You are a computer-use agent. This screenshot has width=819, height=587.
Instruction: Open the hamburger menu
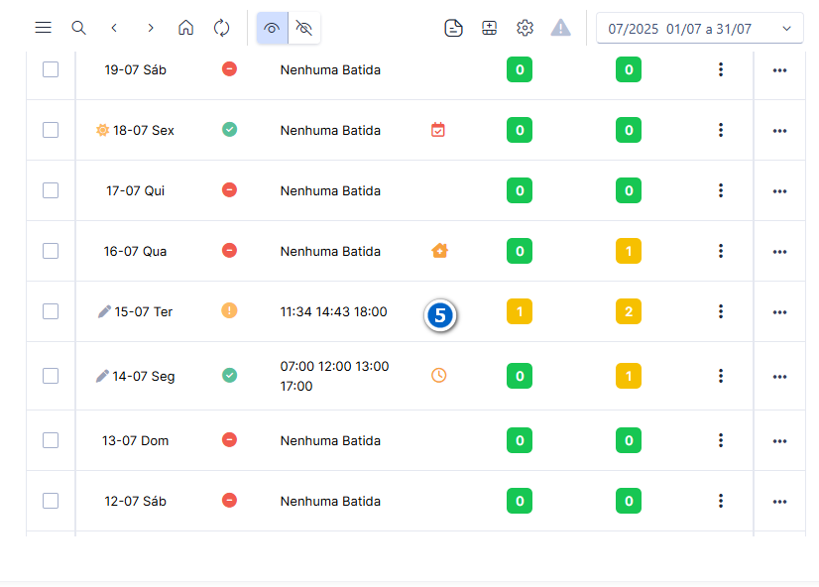point(43,28)
